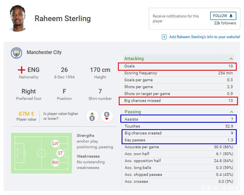Click the Attacking section header

[x=134, y=58]
